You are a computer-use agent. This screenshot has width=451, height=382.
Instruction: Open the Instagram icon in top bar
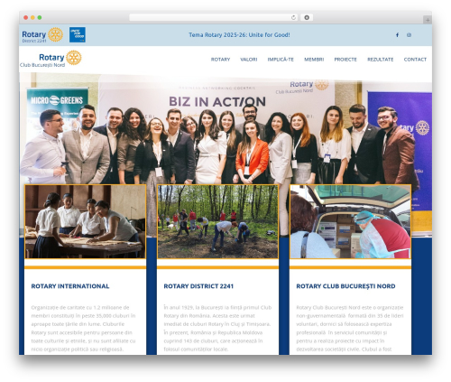(409, 35)
